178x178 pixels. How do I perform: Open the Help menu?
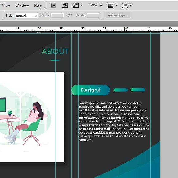click(x=38, y=5)
